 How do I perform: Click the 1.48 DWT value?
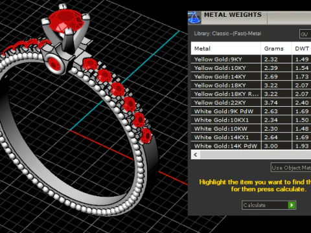(x=302, y=129)
